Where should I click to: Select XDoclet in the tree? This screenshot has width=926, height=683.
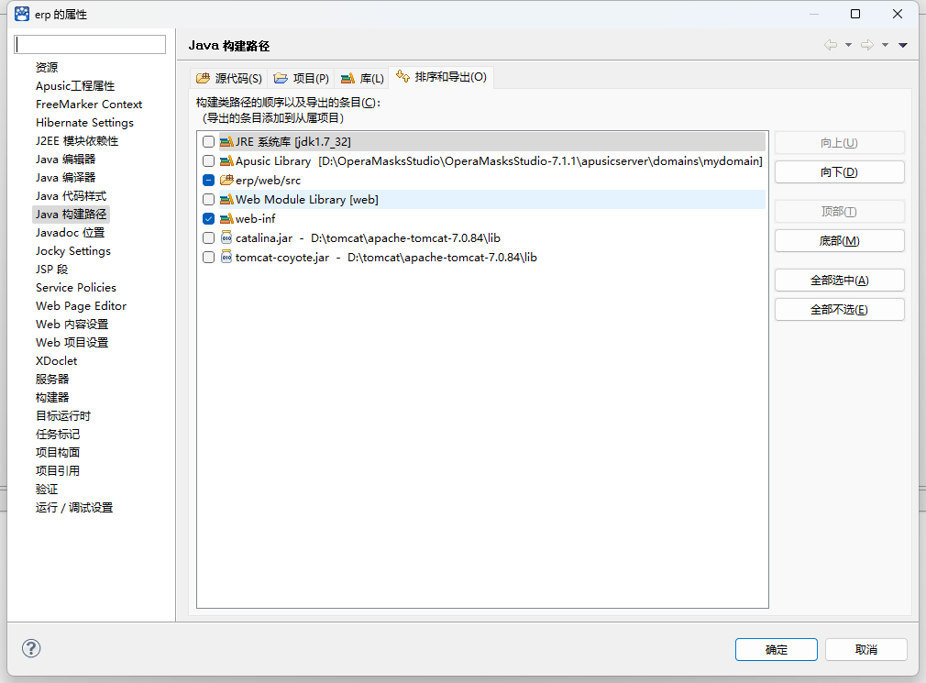(x=56, y=360)
